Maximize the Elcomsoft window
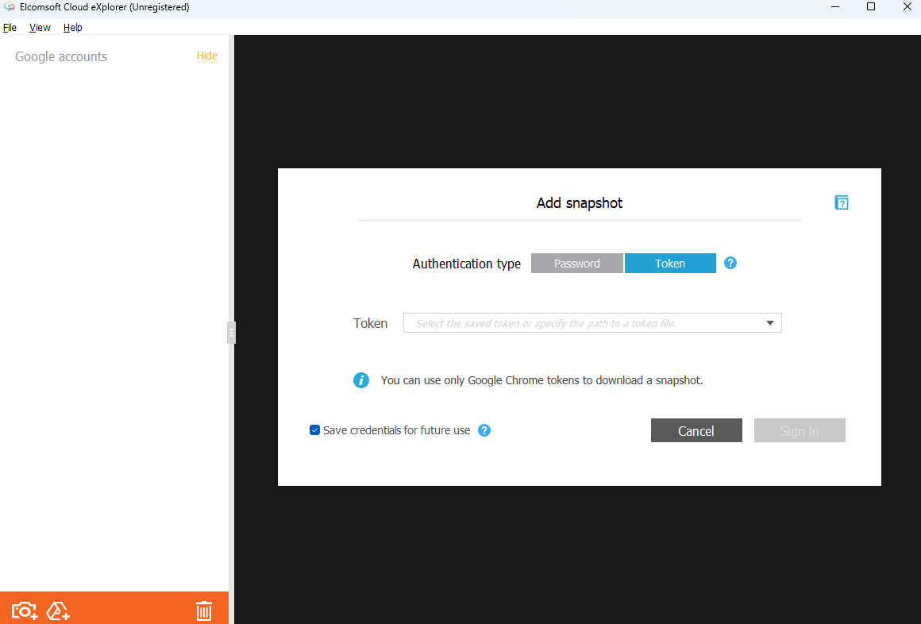Viewport: 921px width, 624px height. (x=871, y=7)
